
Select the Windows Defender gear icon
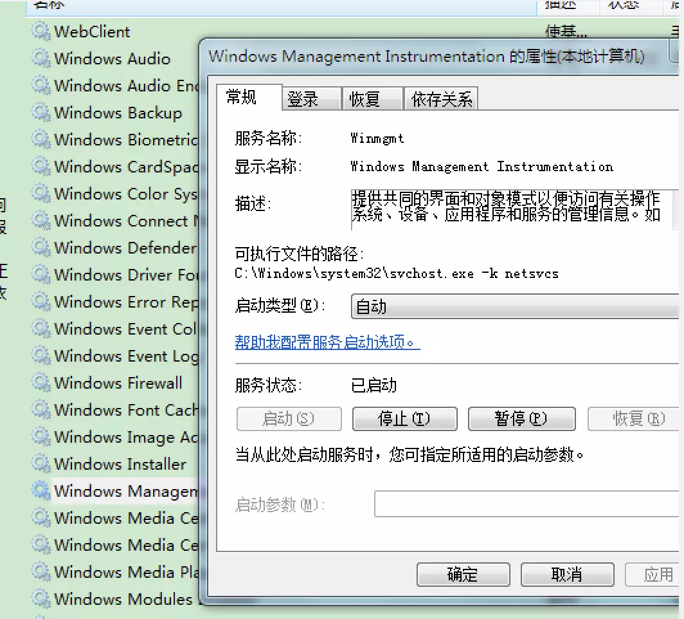41,248
